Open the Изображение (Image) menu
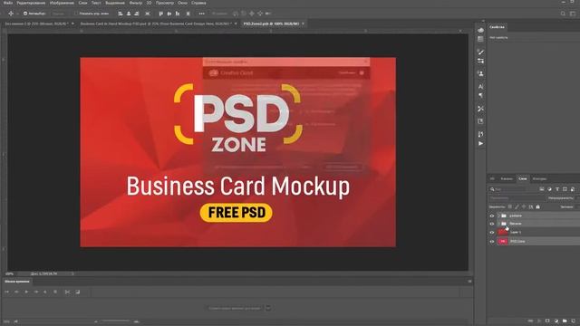The image size is (580, 326). [x=62, y=3]
